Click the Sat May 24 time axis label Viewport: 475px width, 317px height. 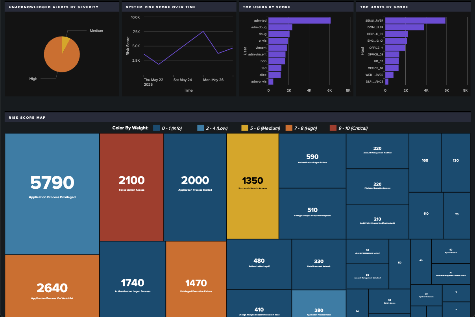click(x=183, y=79)
